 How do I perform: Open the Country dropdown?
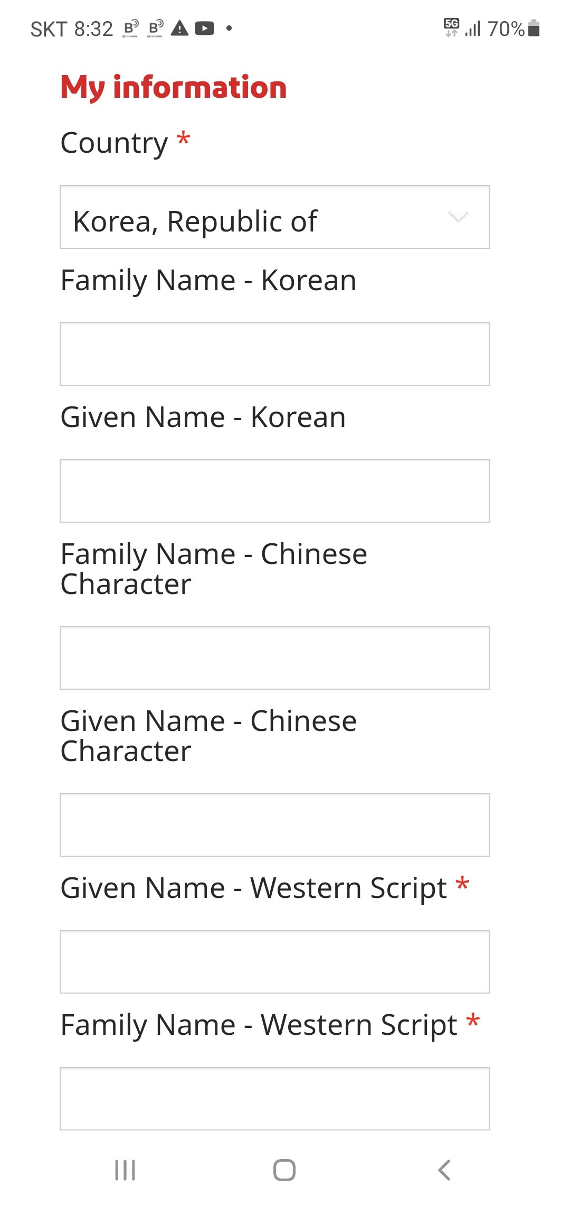[x=274, y=217]
